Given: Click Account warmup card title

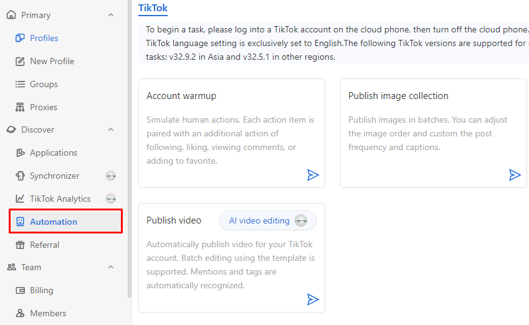Looking at the screenshot, I should click(181, 96).
